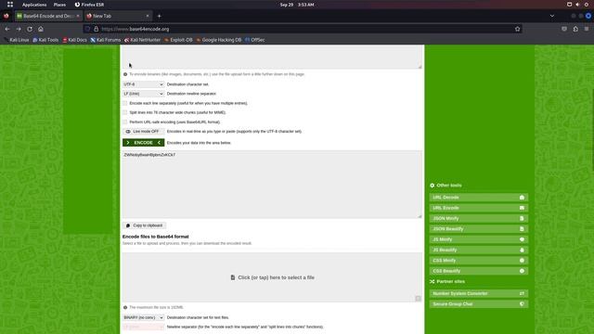Open OffSec bookmark

tap(254, 40)
